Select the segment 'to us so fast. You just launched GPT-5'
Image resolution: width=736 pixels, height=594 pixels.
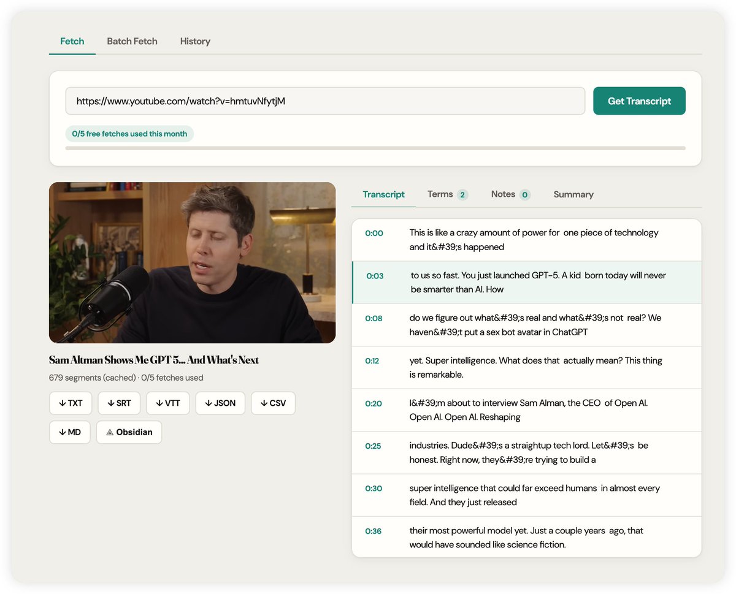[x=526, y=283]
